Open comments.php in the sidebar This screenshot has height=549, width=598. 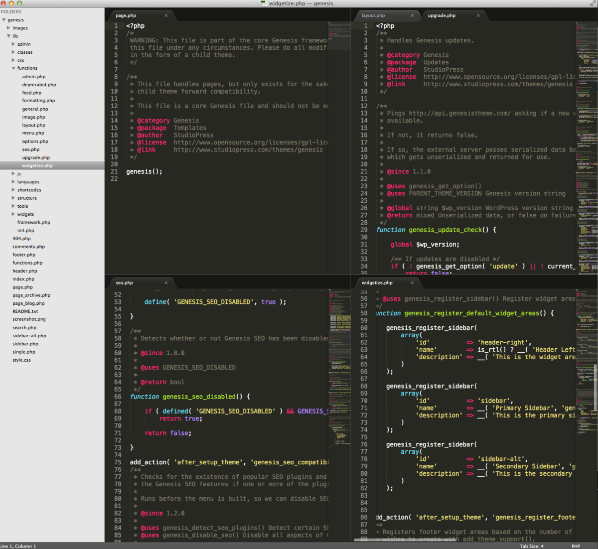click(x=28, y=247)
